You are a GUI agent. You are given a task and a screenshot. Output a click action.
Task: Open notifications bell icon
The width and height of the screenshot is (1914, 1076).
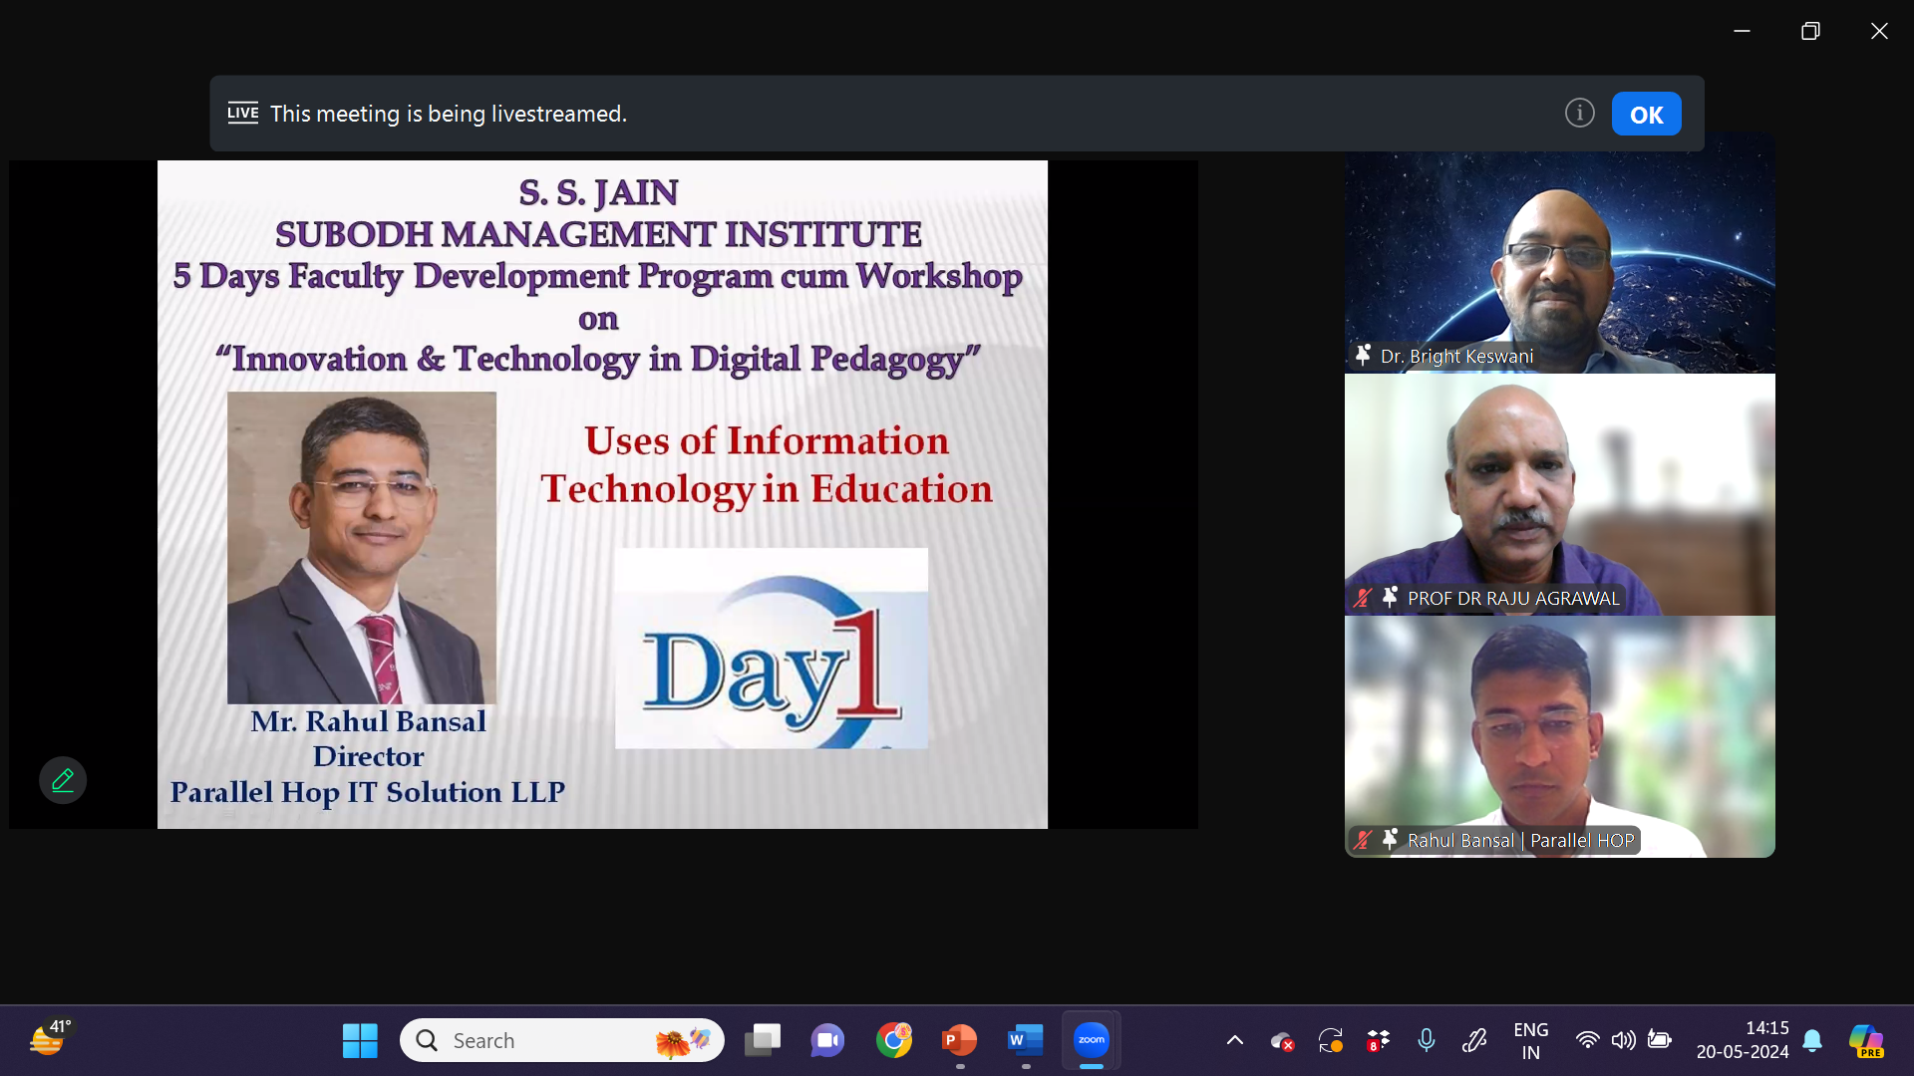pyautogui.click(x=1812, y=1040)
